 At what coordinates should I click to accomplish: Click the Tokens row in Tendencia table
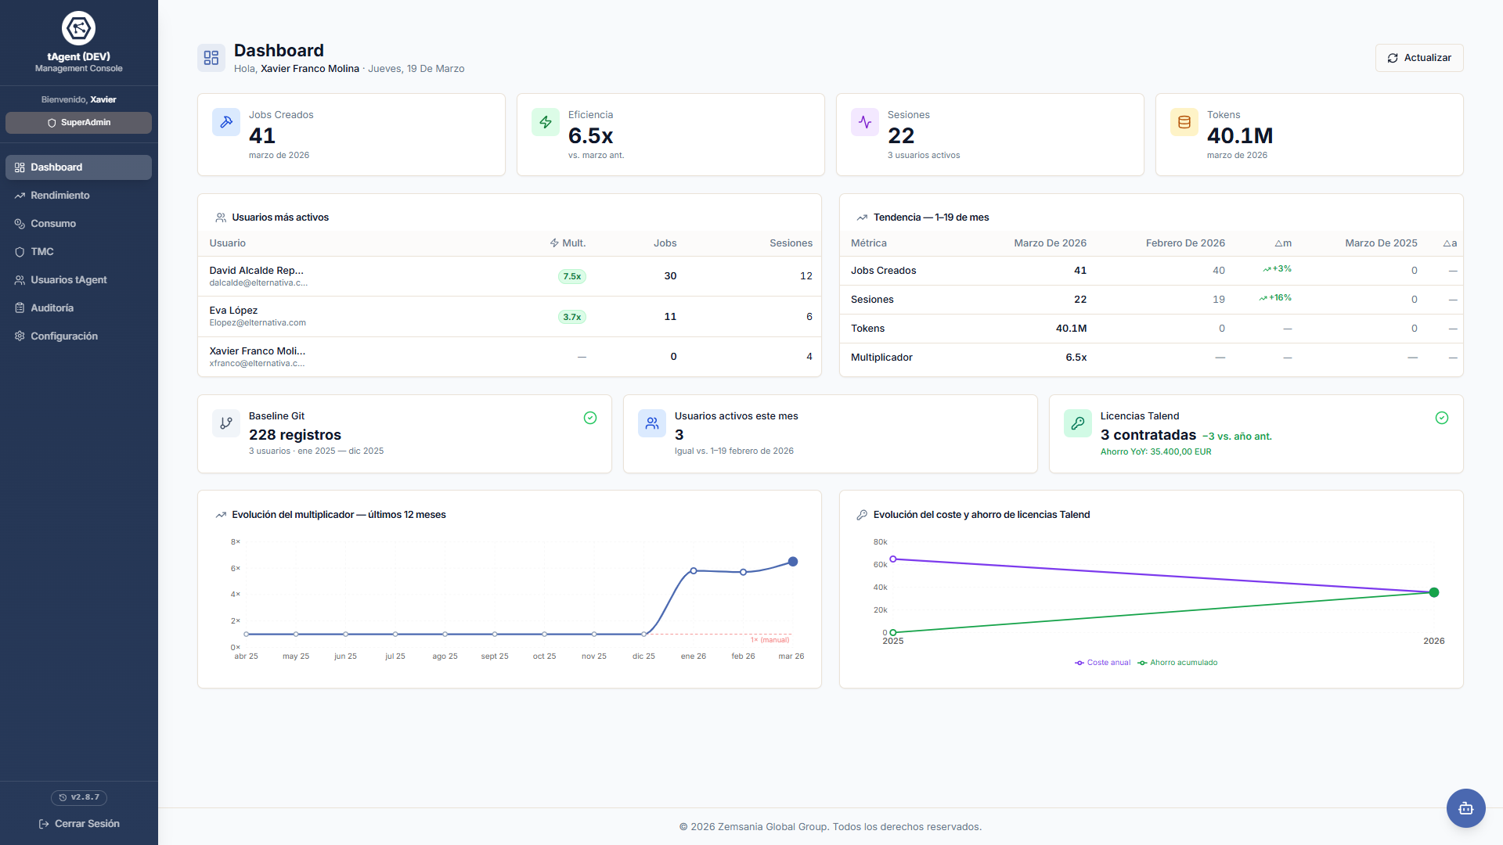(x=1152, y=329)
